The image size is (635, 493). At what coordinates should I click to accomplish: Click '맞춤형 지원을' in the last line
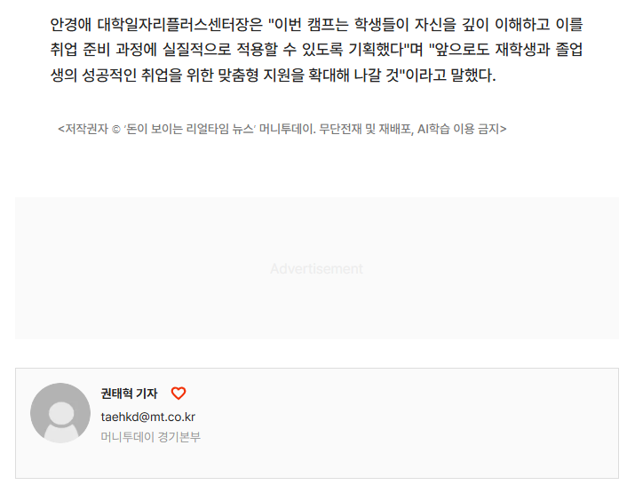(x=261, y=75)
